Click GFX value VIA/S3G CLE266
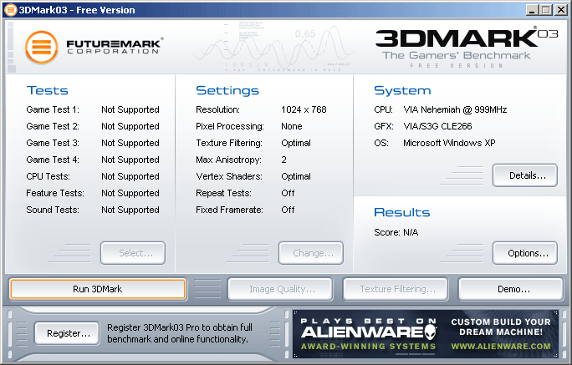 [437, 126]
